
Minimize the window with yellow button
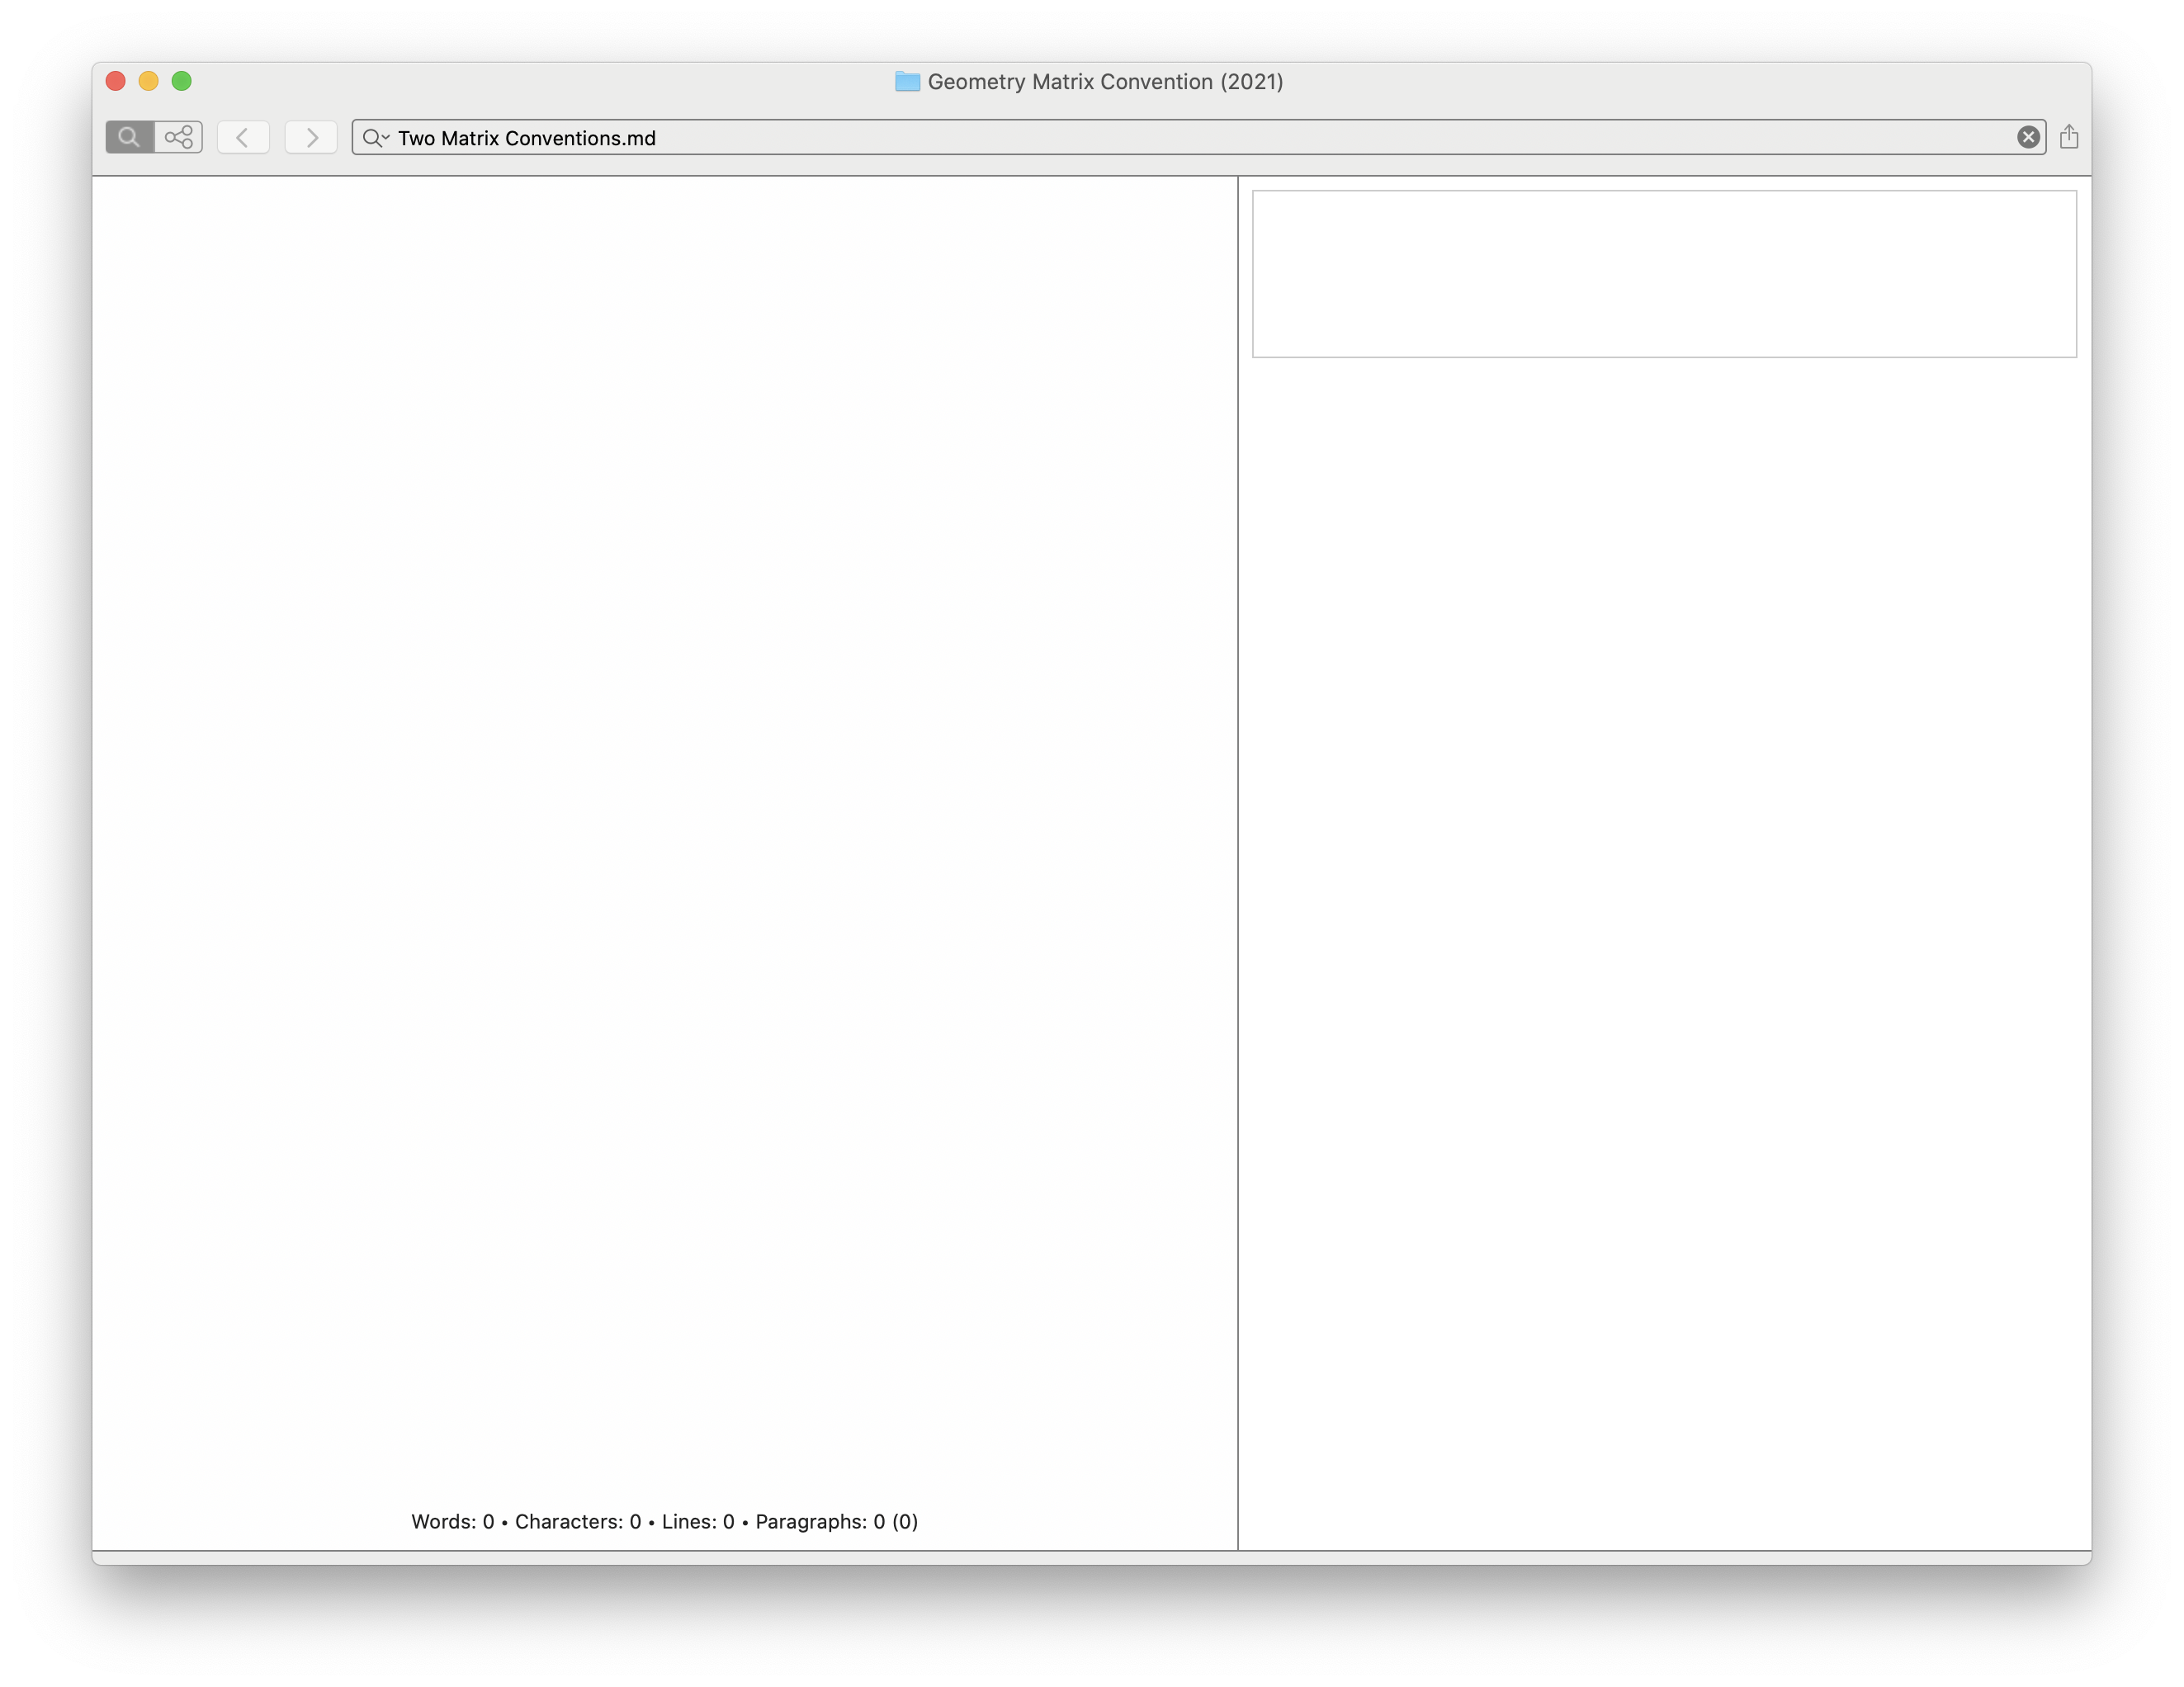(x=149, y=81)
